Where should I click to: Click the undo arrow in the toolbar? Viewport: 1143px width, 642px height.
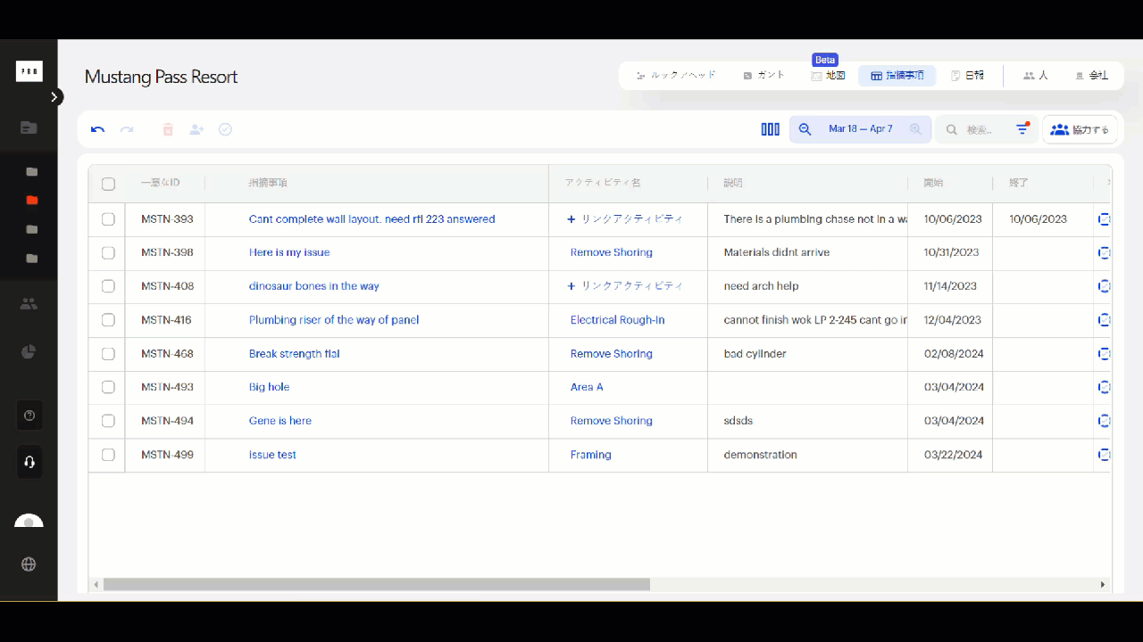pos(98,129)
